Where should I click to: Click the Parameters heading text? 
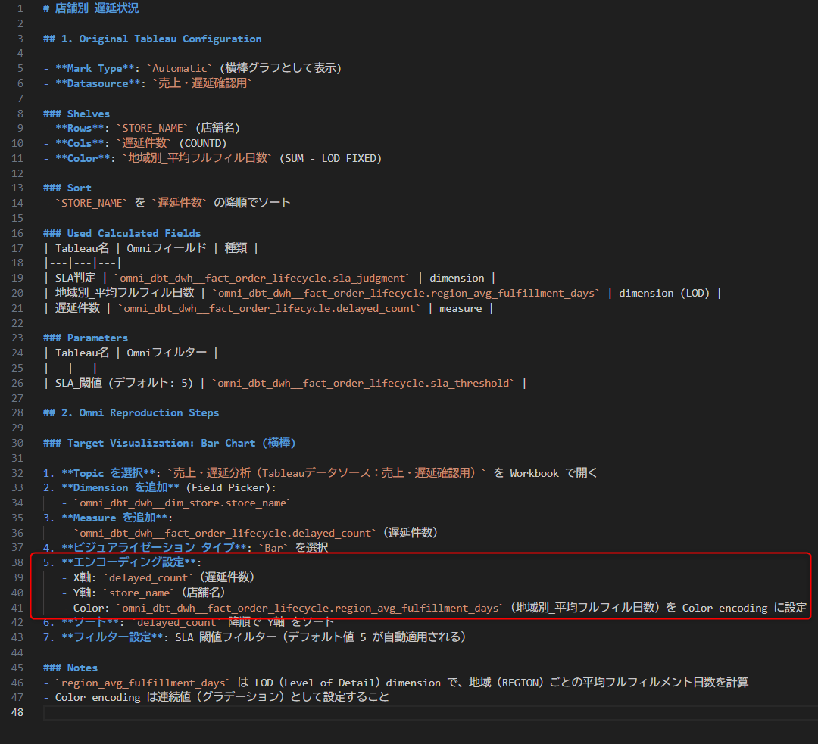97,338
